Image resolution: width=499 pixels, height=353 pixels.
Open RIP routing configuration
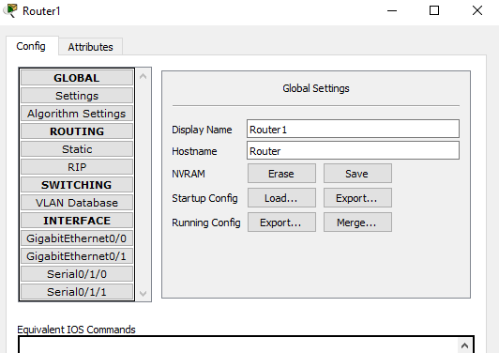[77, 167]
